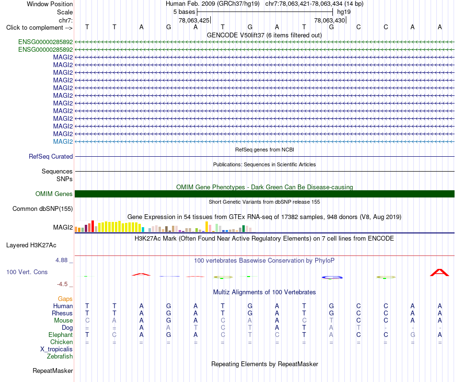Click the '5 bases' scale bar label
The height and width of the screenshot is (382, 455).
pyautogui.click(x=184, y=12)
